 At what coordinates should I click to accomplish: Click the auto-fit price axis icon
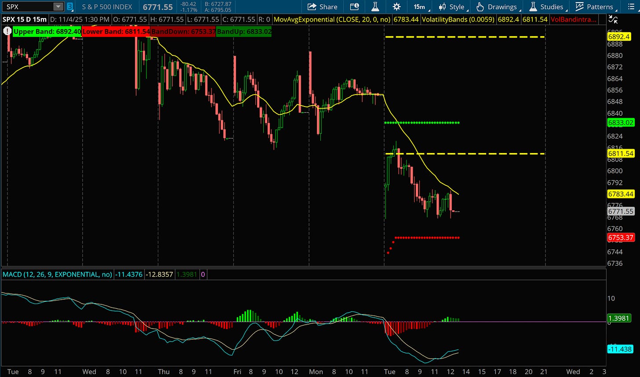pos(613,19)
